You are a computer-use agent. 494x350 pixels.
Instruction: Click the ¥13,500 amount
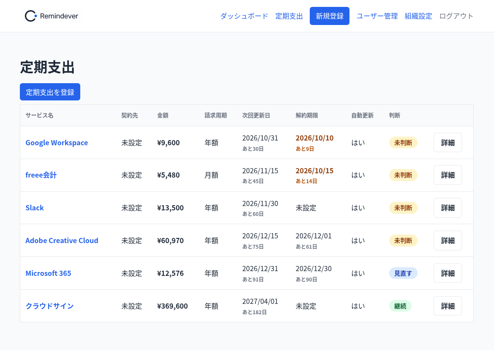coord(170,208)
